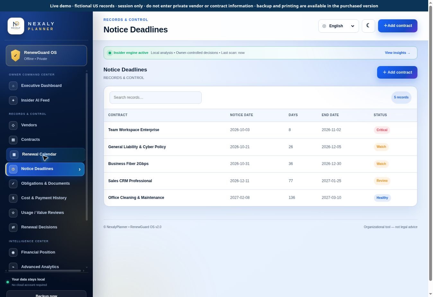Open the Executive Dashboard menu item
This screenshot has height=297, width=433.
coord(45,86)
